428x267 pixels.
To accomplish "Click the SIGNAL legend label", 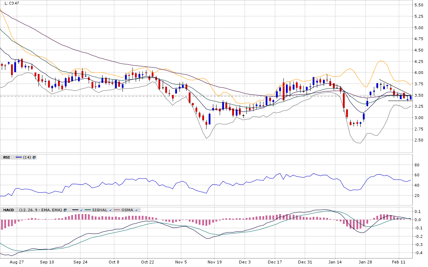I will [x=100, y=210].
